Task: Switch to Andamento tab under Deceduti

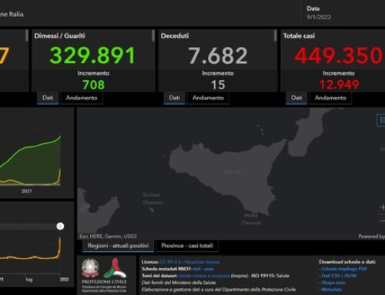Action: 208,98
